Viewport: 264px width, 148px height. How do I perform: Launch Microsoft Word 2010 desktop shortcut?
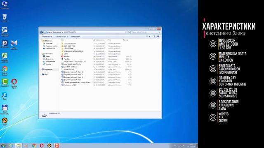[5, 31]
